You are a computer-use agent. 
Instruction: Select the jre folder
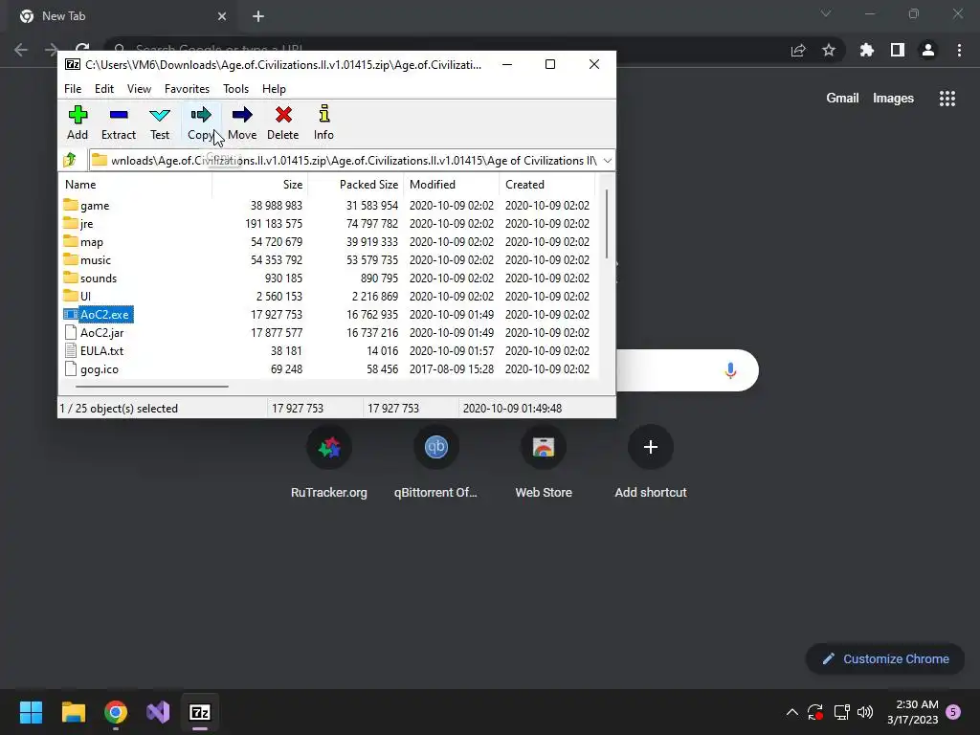click(78, 223)
